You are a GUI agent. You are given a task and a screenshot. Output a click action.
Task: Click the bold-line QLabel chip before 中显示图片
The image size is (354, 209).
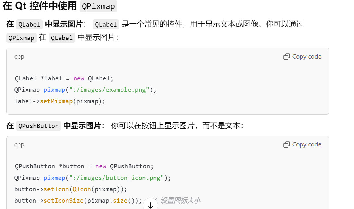[x=29, y=25]
